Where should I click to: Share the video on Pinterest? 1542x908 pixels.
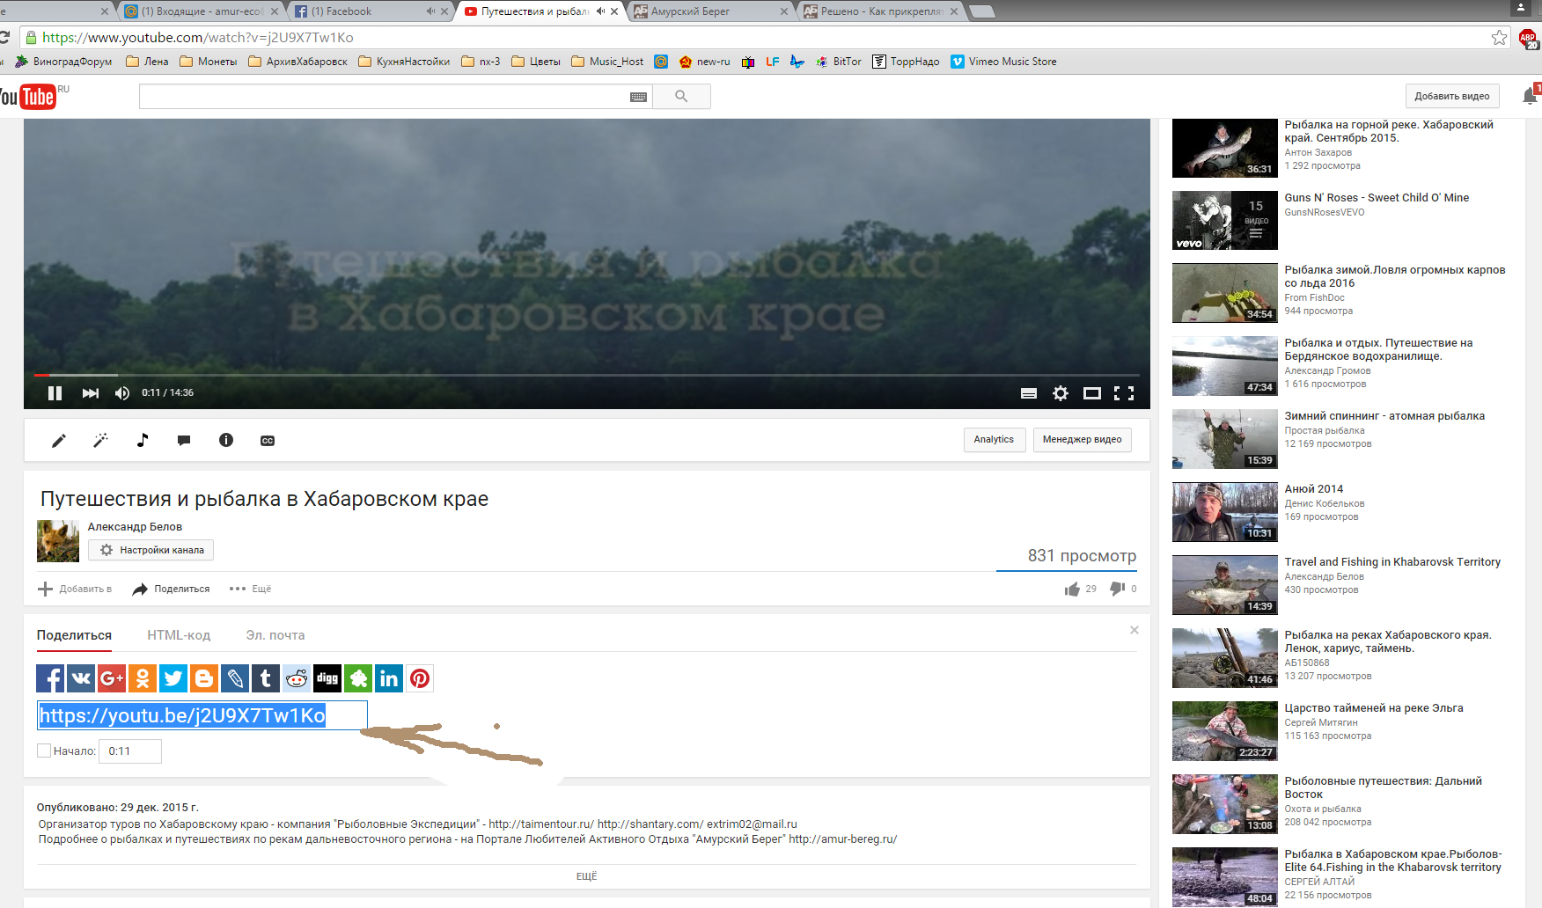tap(420, 678)
